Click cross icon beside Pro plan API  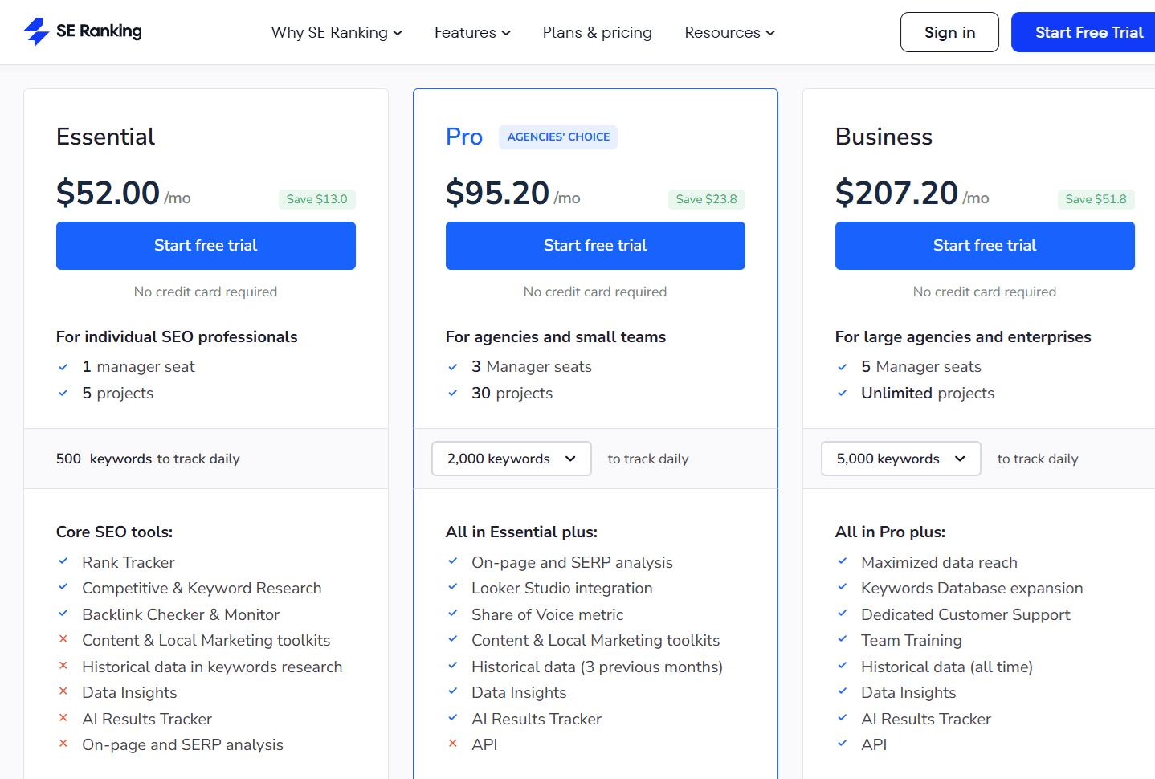(452, 744)
